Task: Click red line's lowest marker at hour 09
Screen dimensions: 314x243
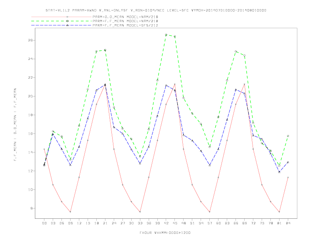Action: pos(70,212)
